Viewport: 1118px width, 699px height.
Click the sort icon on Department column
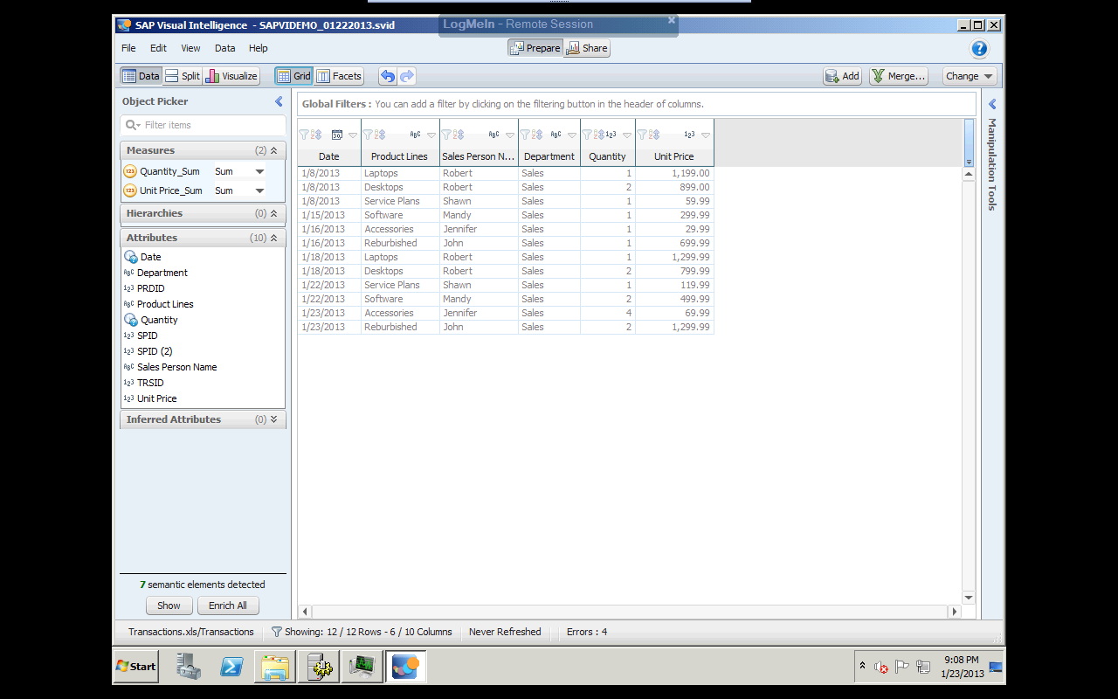point(536,135)
